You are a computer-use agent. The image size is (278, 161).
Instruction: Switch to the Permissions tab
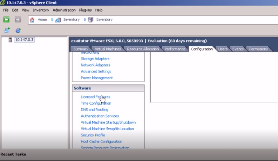(258, 49)
